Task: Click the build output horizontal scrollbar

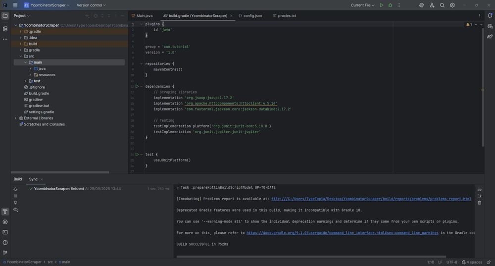Action: (x=312, y=257)
